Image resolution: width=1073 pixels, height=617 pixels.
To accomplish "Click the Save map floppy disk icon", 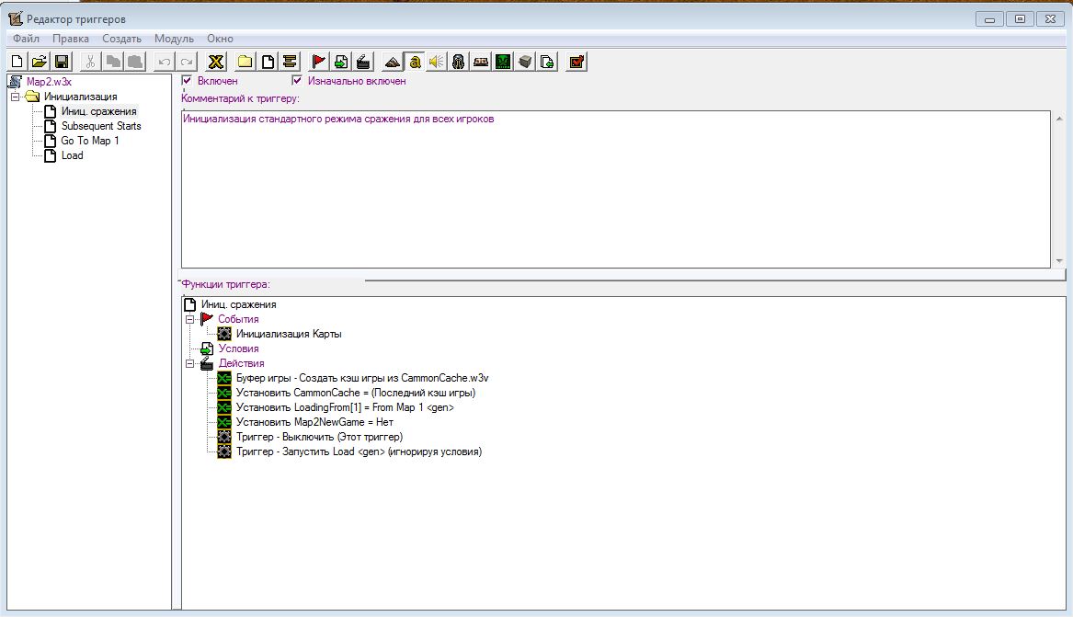I will (62, 63).
